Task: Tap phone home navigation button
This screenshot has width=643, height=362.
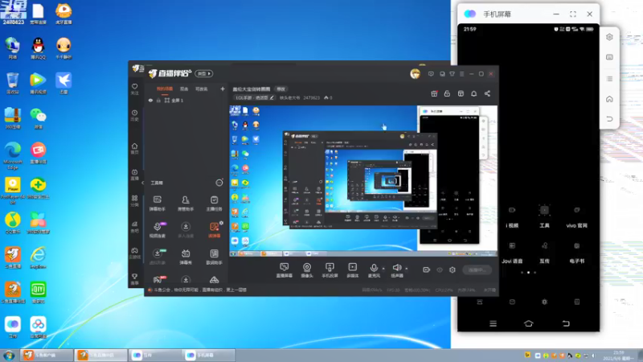Action: click(529, 323)
